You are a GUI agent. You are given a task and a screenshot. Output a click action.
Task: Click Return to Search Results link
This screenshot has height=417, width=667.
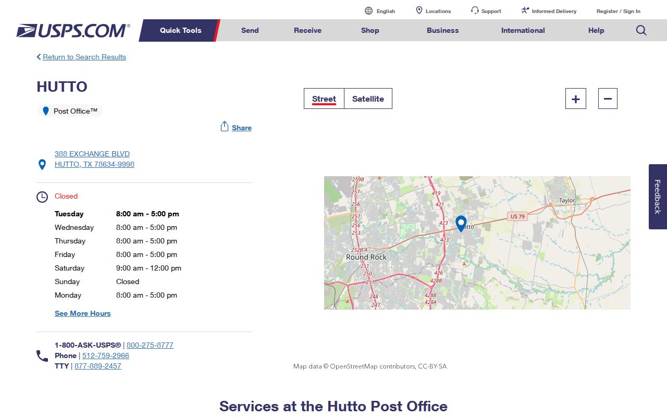pos(84,57)
